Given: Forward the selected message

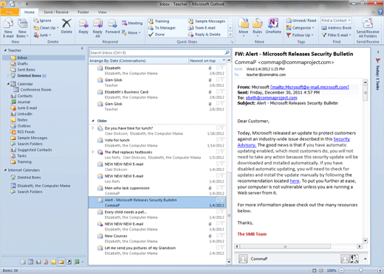Looking at the screenshot, I should click(x=112, y=27).
